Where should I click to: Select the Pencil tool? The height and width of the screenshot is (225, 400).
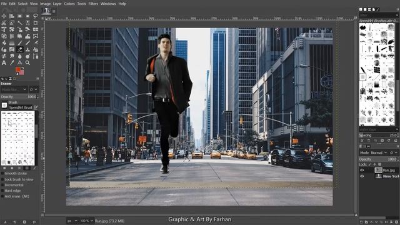point(19,42)
